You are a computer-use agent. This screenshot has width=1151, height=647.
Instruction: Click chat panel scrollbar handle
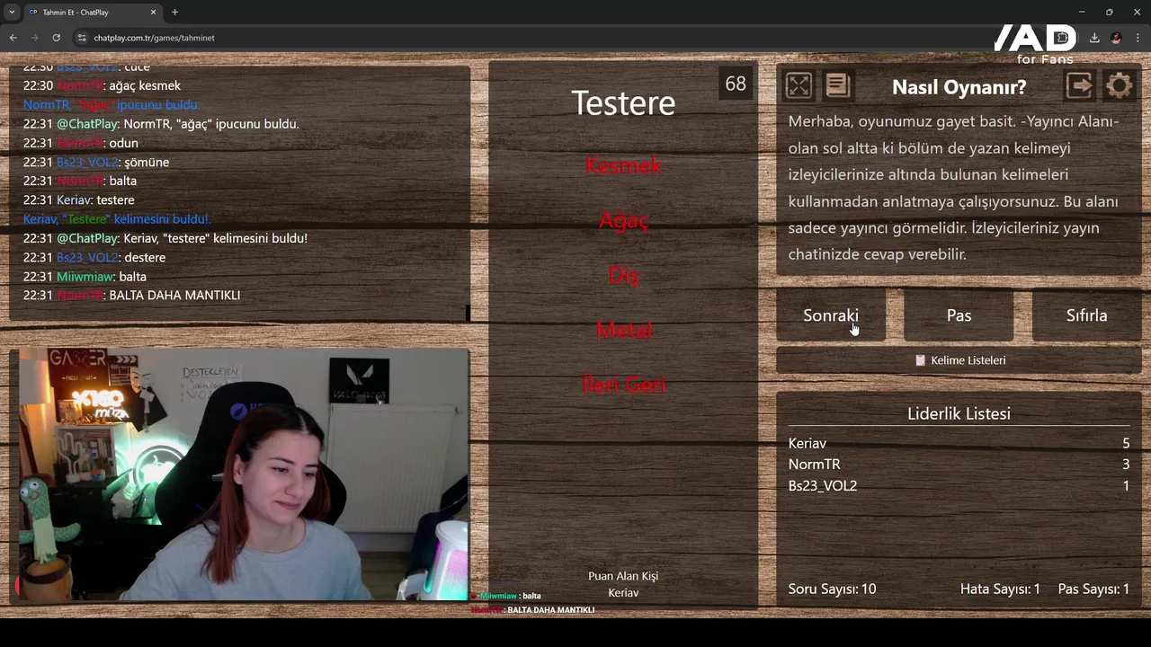pyautogui.click(x=468, y=313)
